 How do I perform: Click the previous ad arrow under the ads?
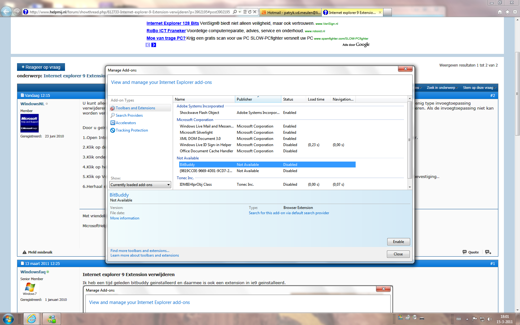(148, 45)
